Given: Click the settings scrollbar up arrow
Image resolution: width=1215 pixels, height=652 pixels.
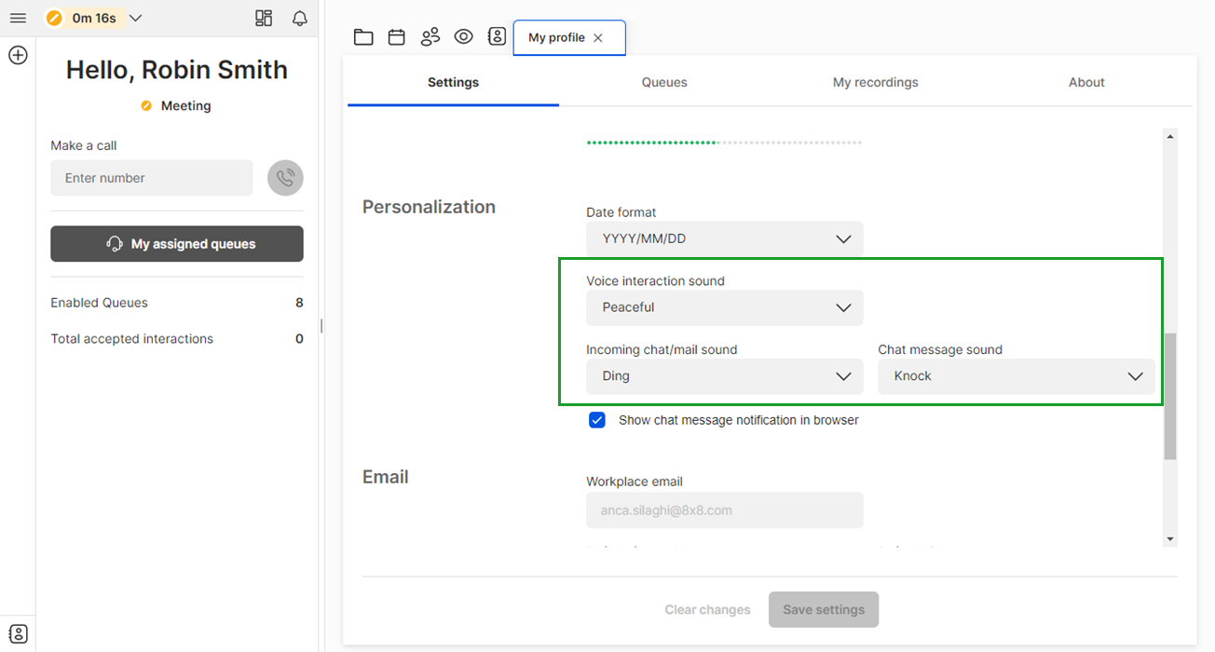Looking at the screenshot, I should pos(1170,137).
